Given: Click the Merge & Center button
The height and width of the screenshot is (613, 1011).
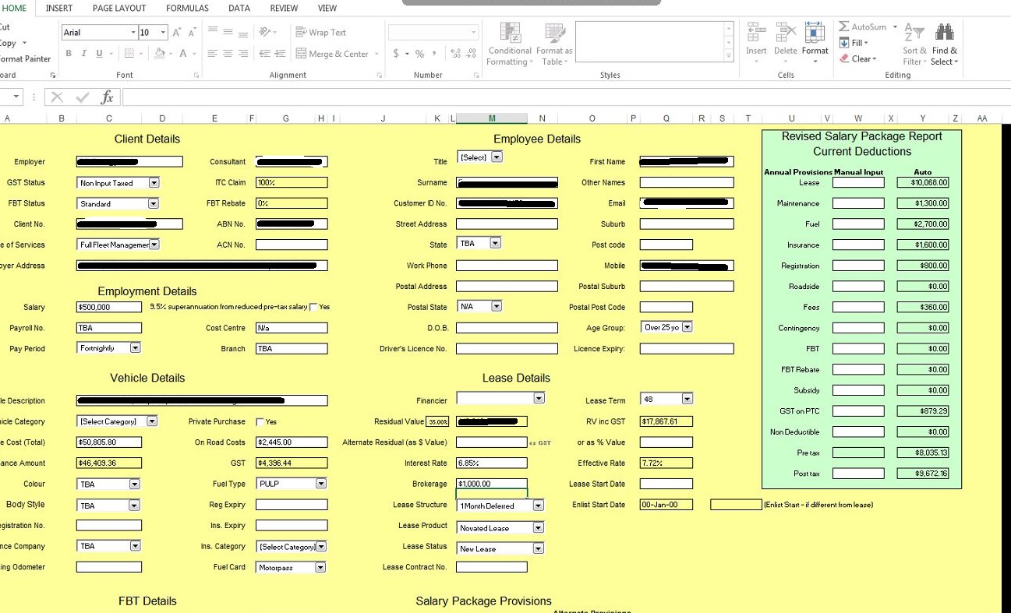Looking at the screenshot, I should (332, 54).
